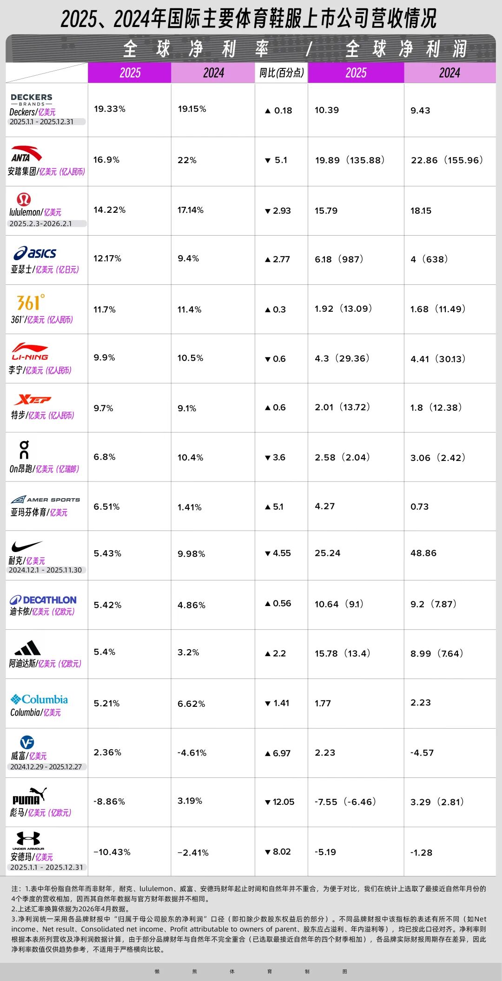Click the down triangle beside Puma's 12.05
This screenshot has height=981, width=502.
point(268,802)
